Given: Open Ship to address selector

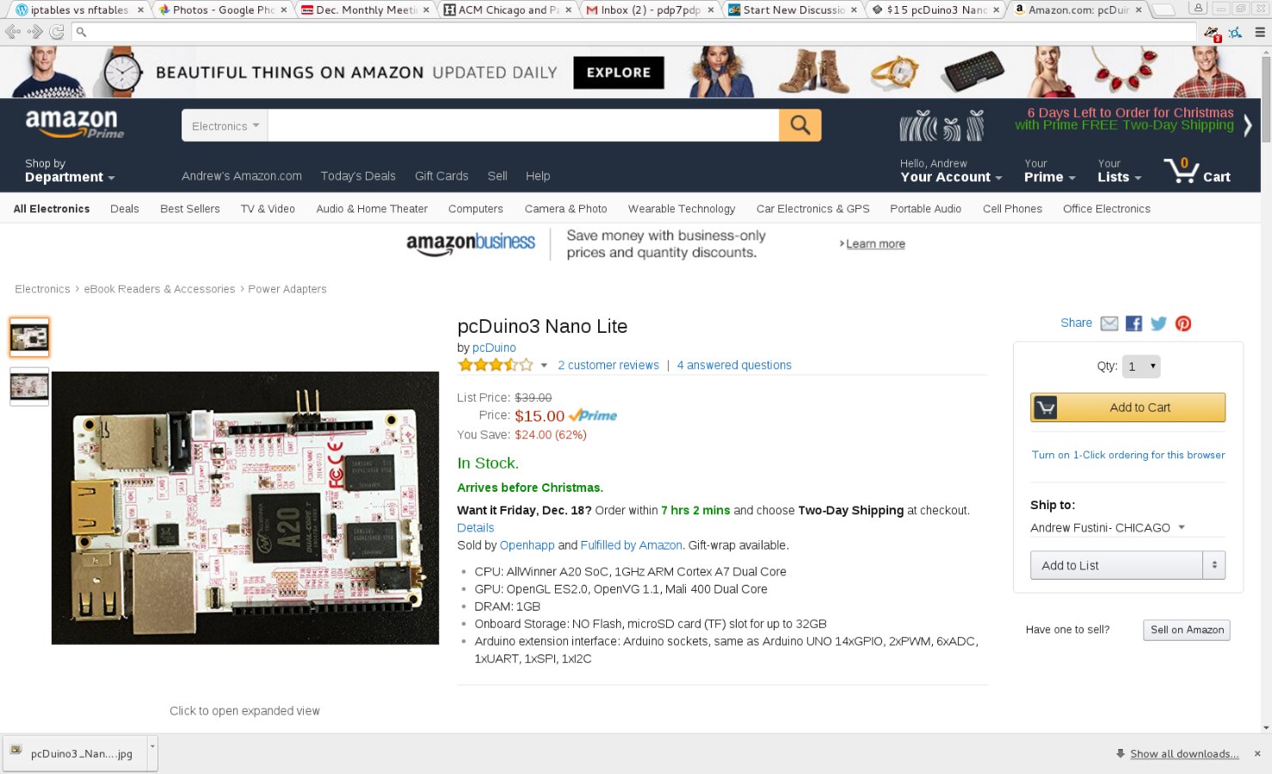Looking at the screenshot, I should coord(1108,527).
